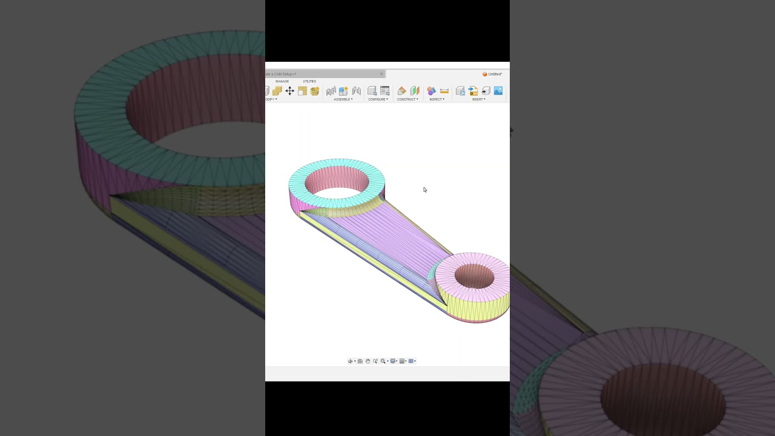
Task: Click the Joint icon in Assemble
Action: 331,91
